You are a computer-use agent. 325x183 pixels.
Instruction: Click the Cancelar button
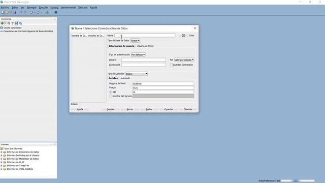188,109
